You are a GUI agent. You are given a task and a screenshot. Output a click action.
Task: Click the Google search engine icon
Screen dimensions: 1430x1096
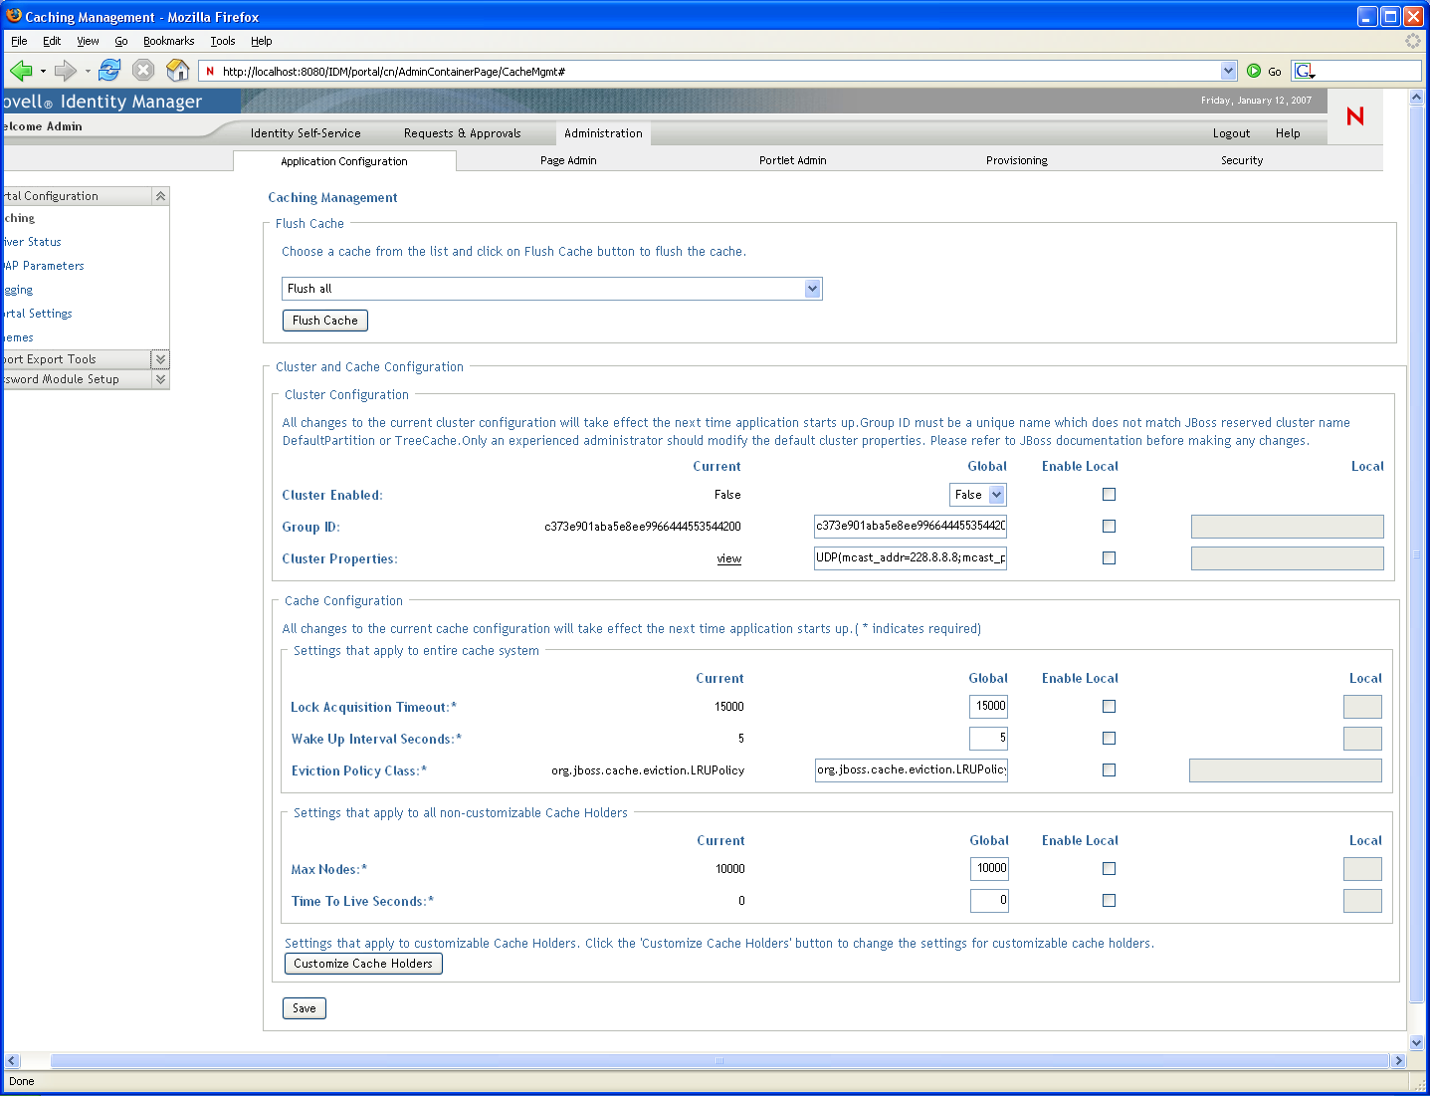pos(1305,71)
